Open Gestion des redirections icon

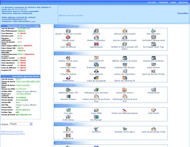coord(125,71)
